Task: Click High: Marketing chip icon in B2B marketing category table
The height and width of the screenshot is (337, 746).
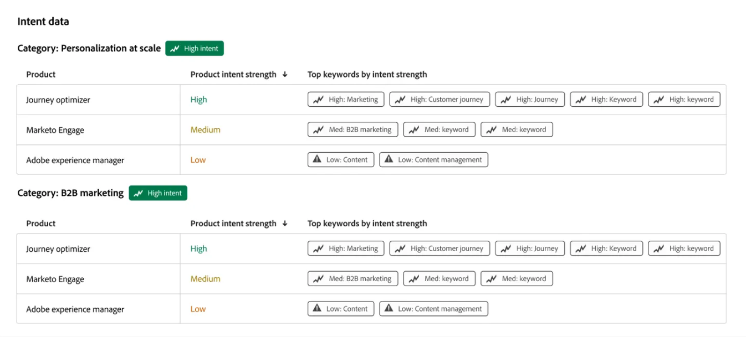Action: tap(318, 249)
